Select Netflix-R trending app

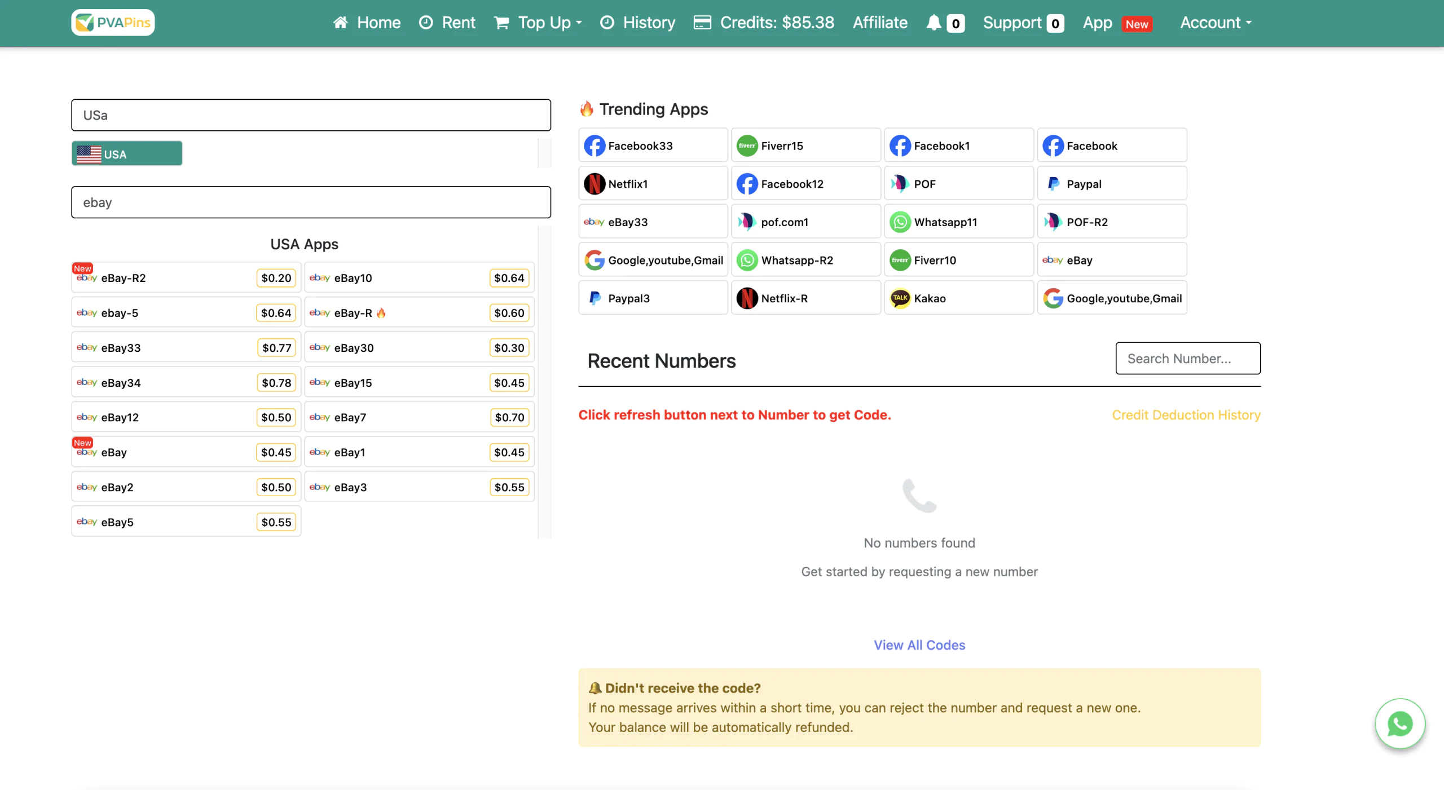806,298
